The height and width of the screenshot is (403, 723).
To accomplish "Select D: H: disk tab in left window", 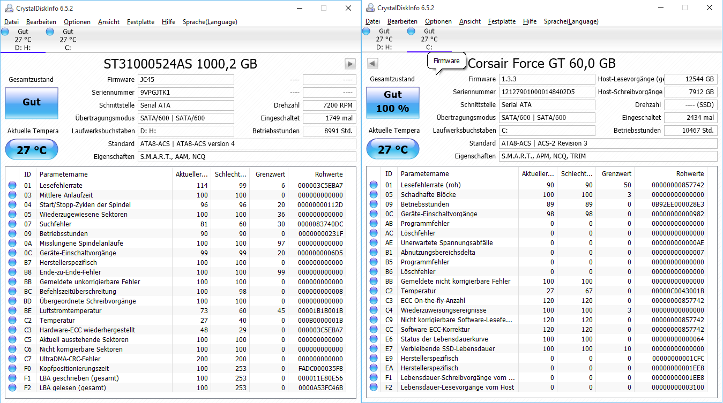I will 23,40.
